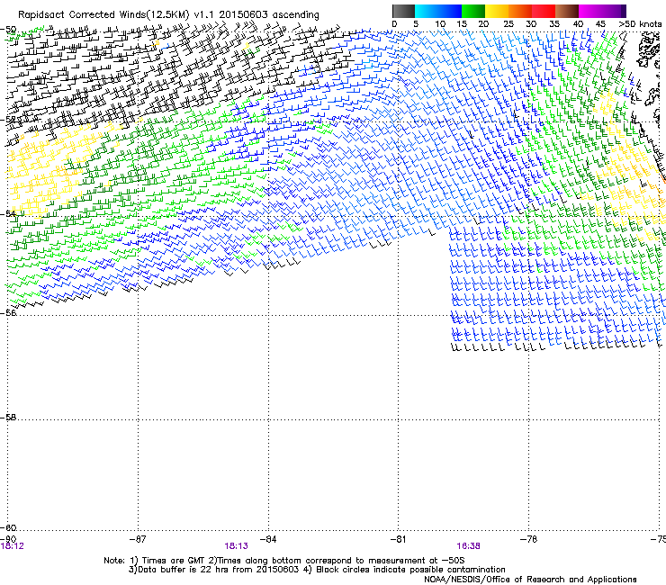
Task: Click the note 'Black circles indicate possible contamination'
Action: [410, 570]
